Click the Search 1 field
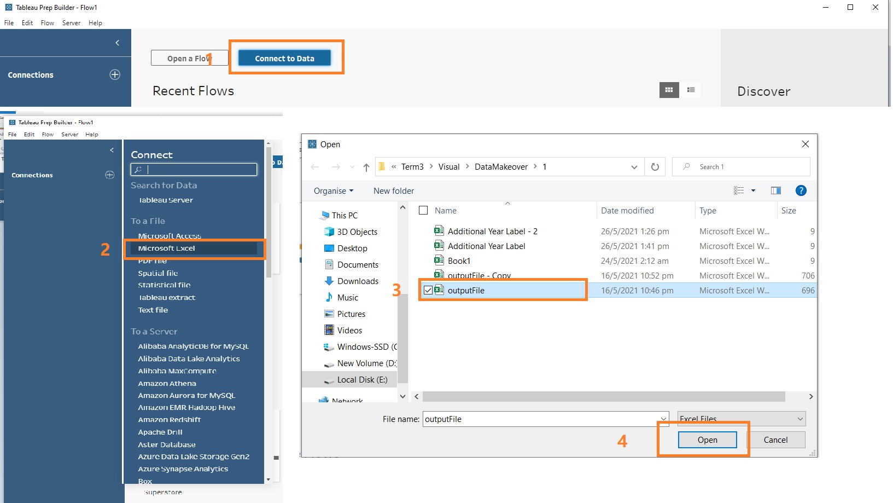893x503 pixels. coord(741,167)
